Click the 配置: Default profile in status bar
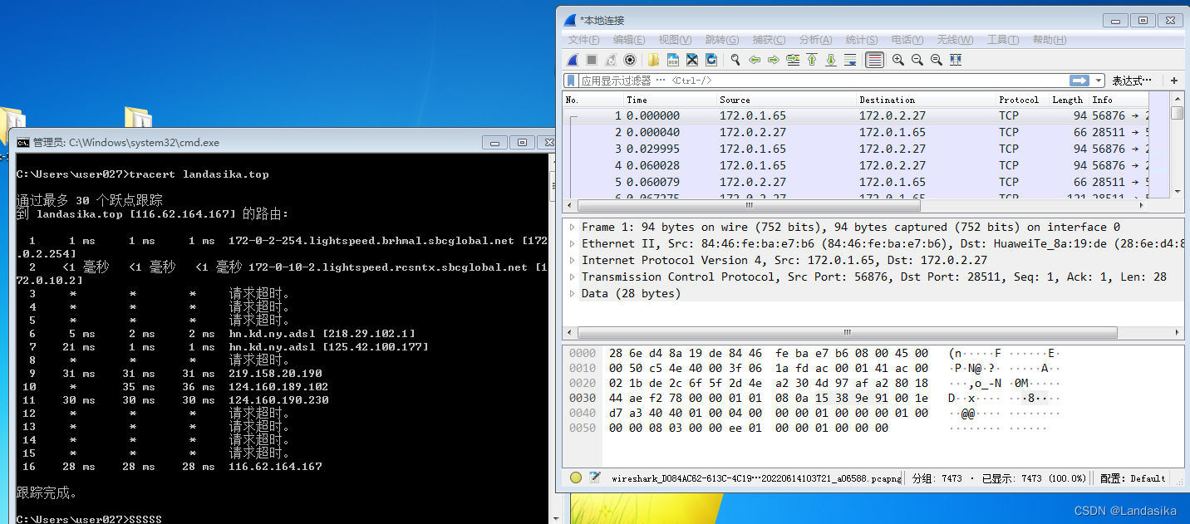The width and height of the screenshot is (1190, 524). [x=1133, y=478]
